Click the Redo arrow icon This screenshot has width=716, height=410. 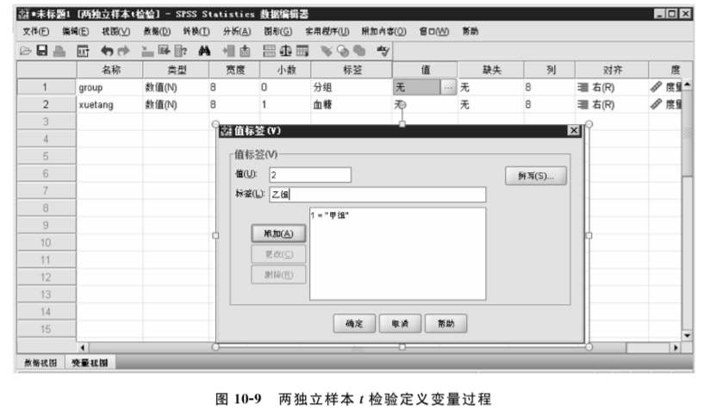[x=123, y=51]
